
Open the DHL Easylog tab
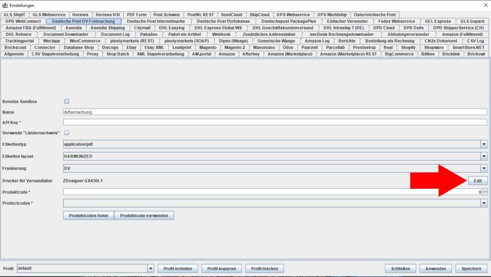[x=172, y=28]
